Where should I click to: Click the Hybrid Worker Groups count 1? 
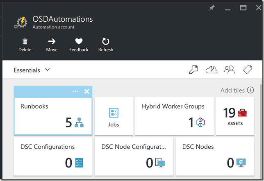[x=191, y=122]
